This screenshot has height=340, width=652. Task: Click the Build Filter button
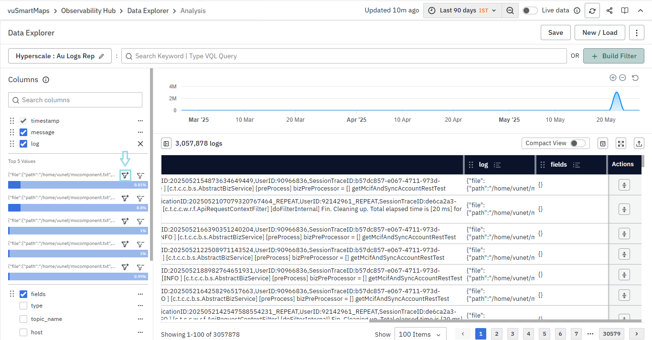point(613,56)
